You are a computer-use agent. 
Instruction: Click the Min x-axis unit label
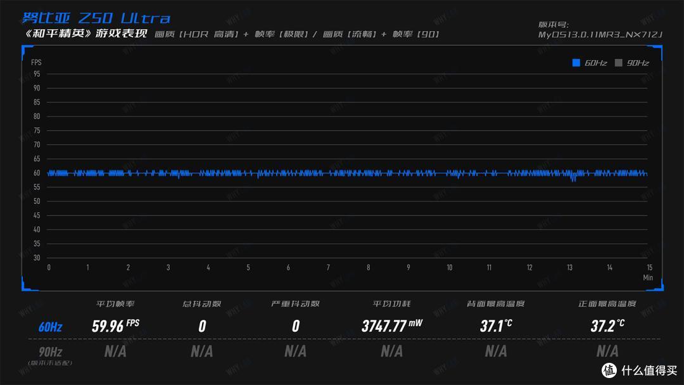pos(649,278)
